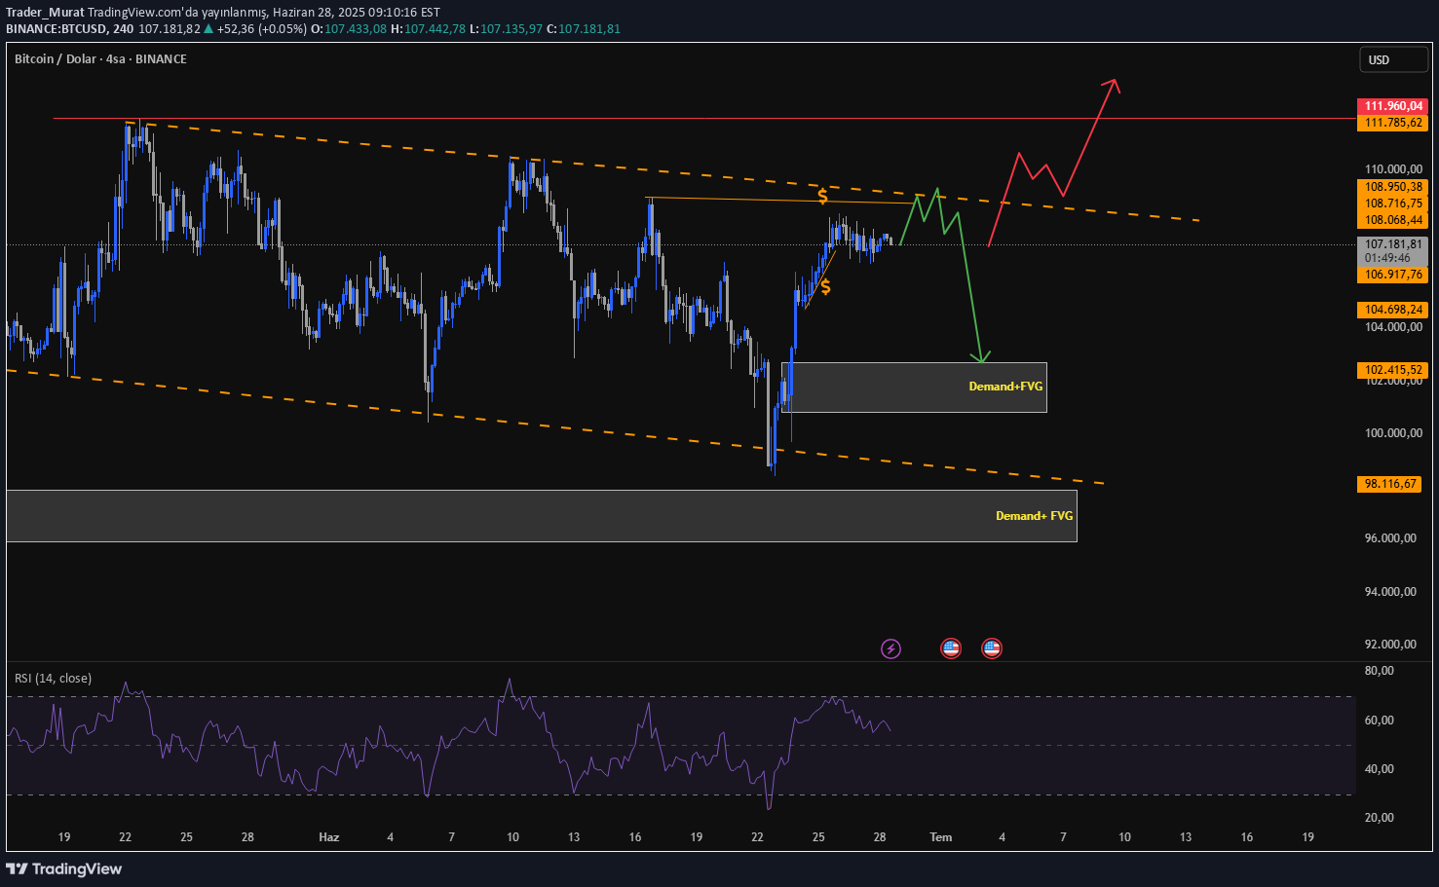
Task: Open the USD currency selector
Action: pyautogui.click(x=1393, y=60)
